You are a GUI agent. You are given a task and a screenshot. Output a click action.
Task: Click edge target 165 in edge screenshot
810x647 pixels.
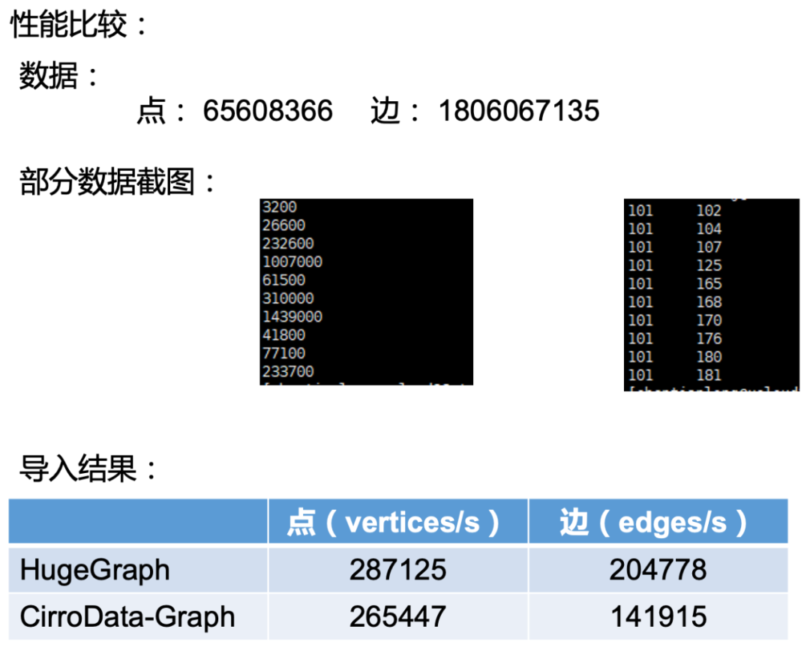pos(709,284)
